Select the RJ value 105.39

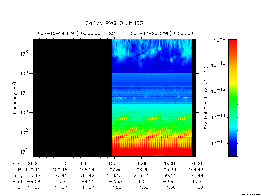tap(168, 170)
